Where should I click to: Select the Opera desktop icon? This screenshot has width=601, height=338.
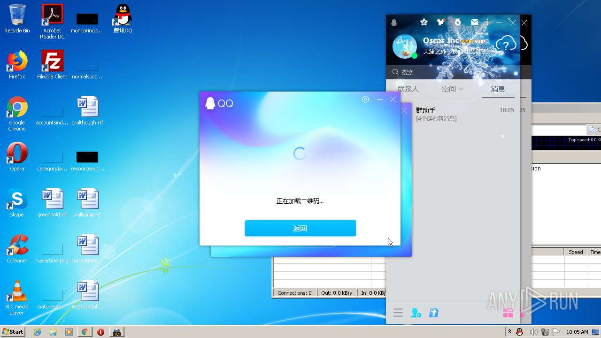[x=17, y=157]
